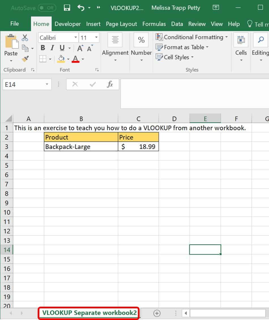269x320 pixels.
Task: Click the Save icon in title bar
Action: [x=67, y=8]
